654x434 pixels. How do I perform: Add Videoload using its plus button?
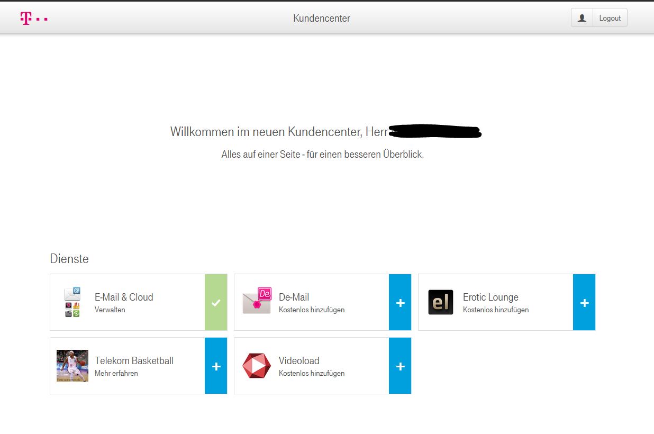[x=400, y=366]
